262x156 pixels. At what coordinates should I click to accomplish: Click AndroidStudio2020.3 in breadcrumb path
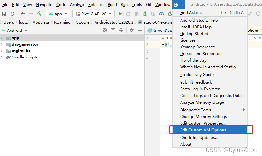click(114, 22)
